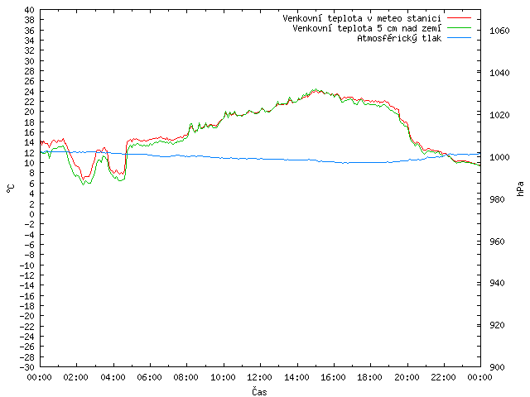Click the 'Čas' x-axis title

coord(259,391)
